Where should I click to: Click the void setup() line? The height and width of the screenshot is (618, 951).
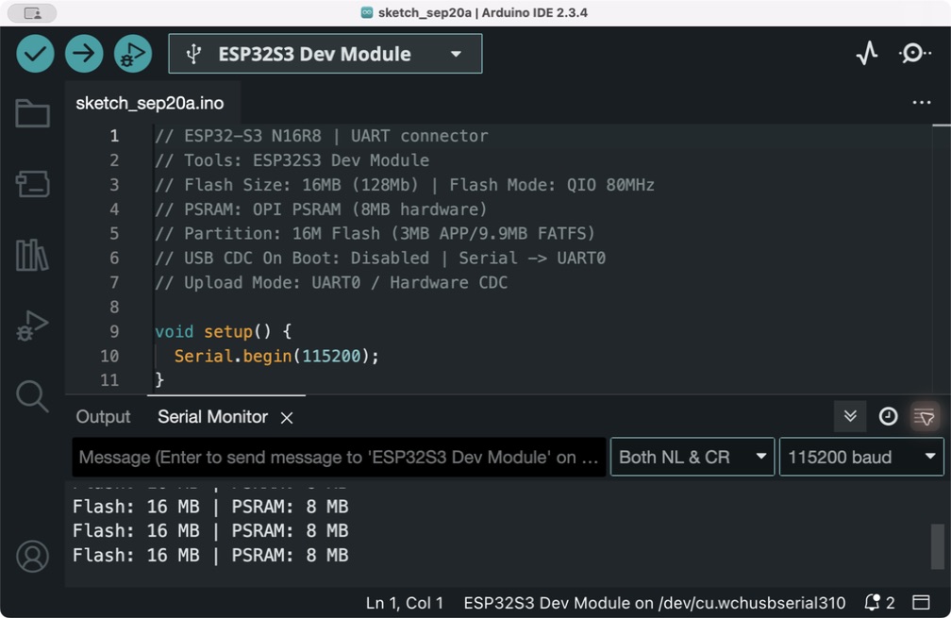224,331
